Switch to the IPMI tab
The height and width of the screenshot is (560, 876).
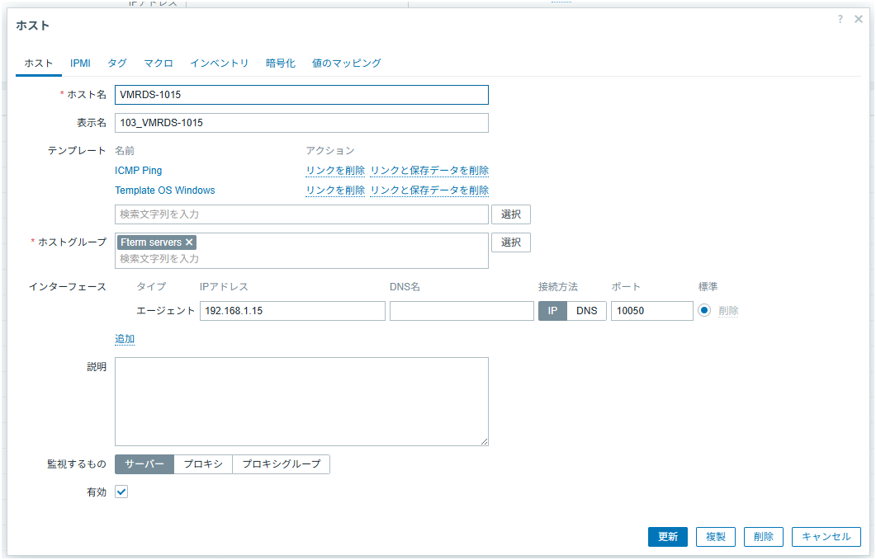80,63
